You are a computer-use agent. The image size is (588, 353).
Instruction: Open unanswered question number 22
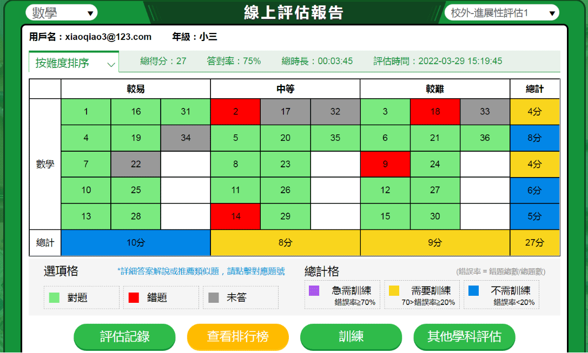(x=136, y=164)
